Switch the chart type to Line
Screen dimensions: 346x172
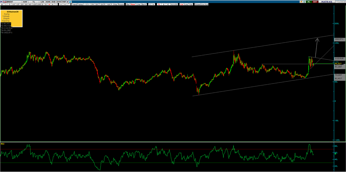(x=138, y=4)
